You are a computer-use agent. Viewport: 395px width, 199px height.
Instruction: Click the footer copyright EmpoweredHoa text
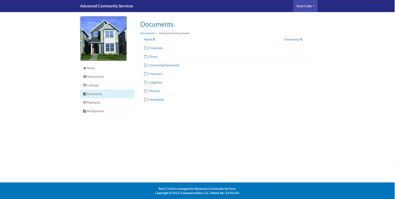click(197, 193)
